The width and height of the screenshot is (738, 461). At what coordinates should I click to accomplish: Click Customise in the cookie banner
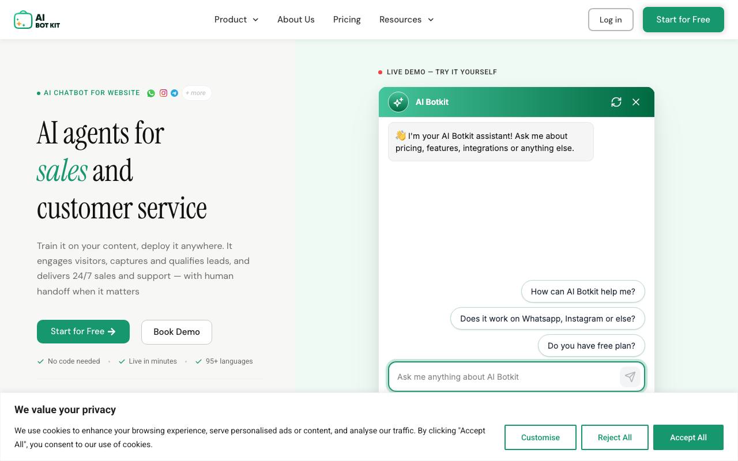click(x=540, y=437)
